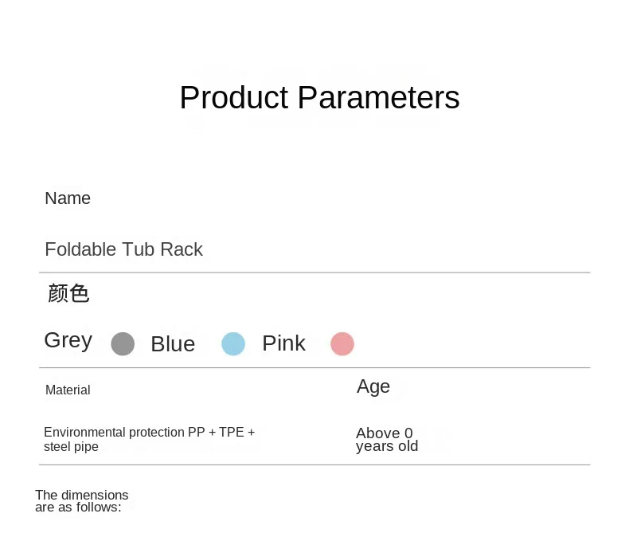The image size is (629, 537).
Task: Click the word Parameters in heading
Action: (379, 97)
